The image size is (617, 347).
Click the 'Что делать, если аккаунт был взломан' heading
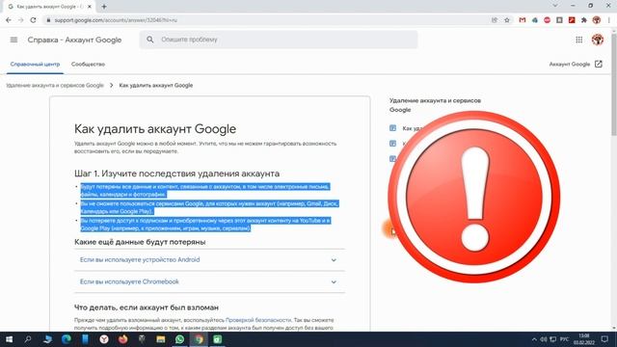(x=146, y=307)
